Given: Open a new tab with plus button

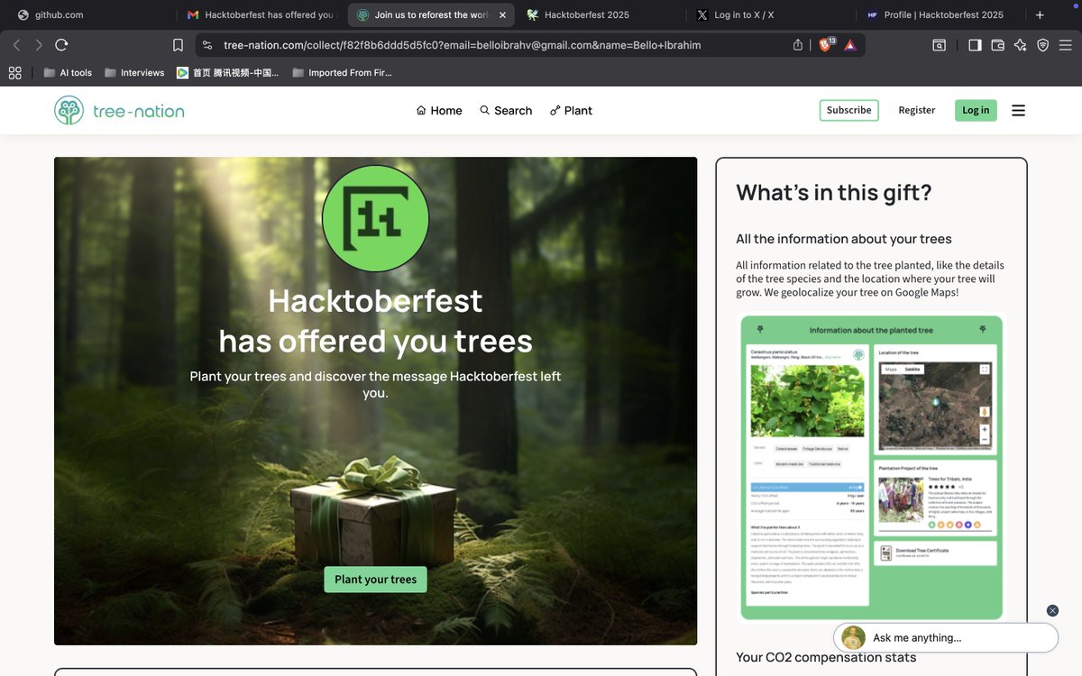Looking at the screenshot, I should (x=1040, y=15).
